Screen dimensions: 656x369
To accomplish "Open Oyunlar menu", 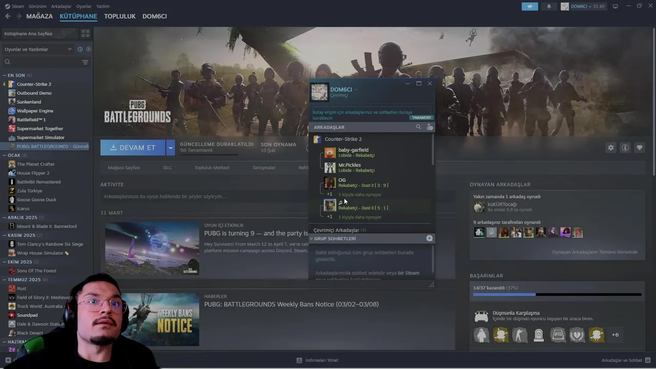I will (84, 6).
